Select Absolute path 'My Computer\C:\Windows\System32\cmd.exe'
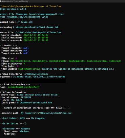Screen dimensions: 125x138 pyautogui.click(x=46, y=113)
